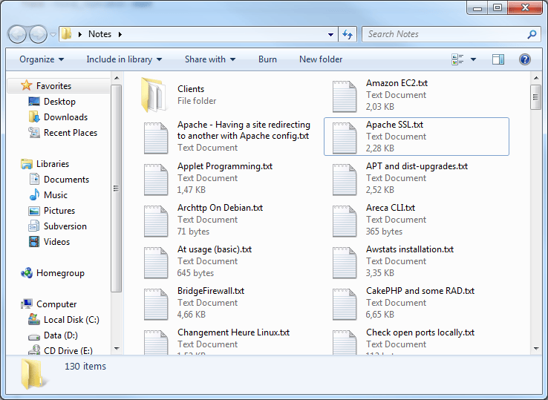Open the Documents library
The image size is (548, 400).
tap(66, 180)
